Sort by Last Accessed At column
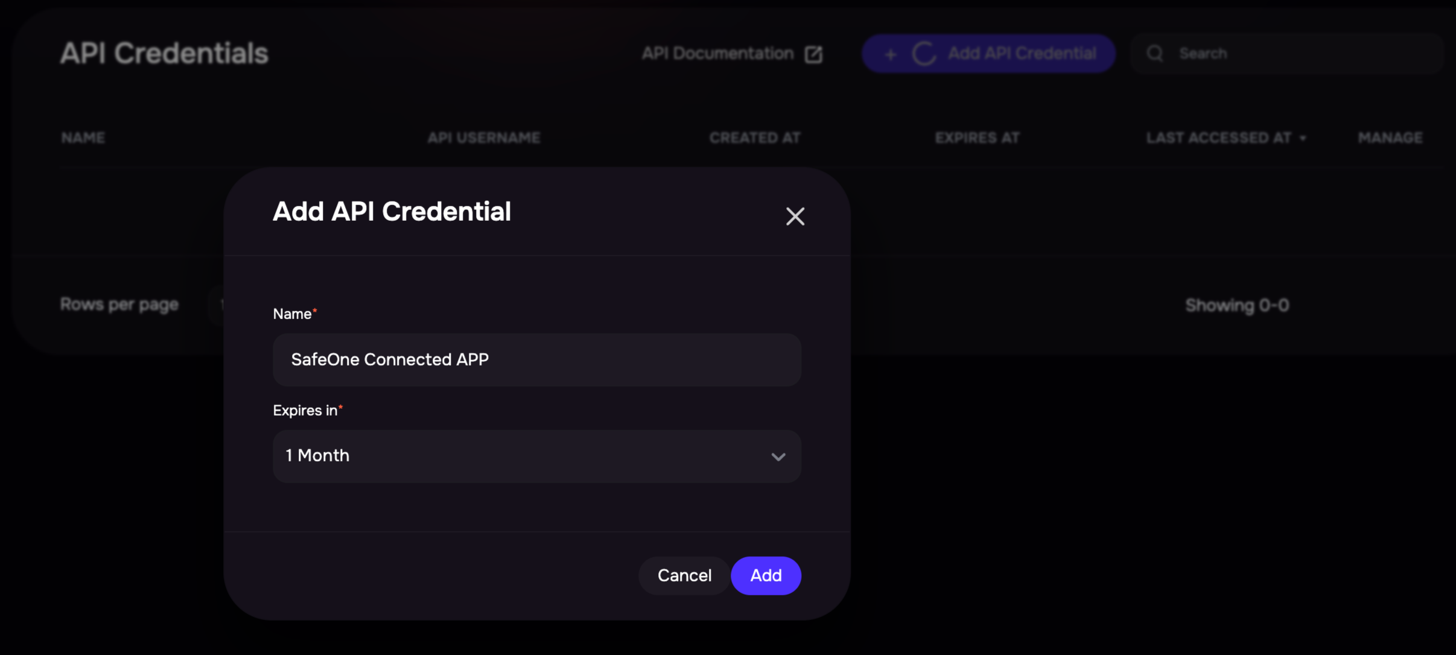The image size is (1456, 655). click(x=1219, y=138)
